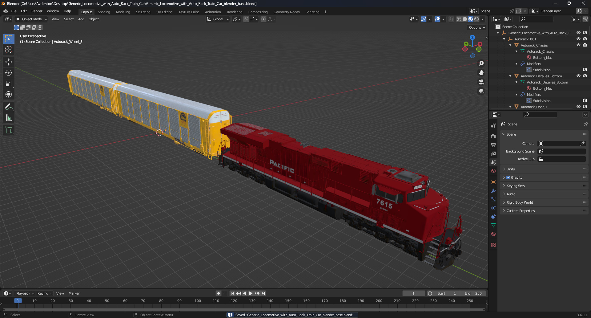The height and width of the screenshot is (318, 591).
Task: Select the Add Cube tool
Action: [9, 130]
